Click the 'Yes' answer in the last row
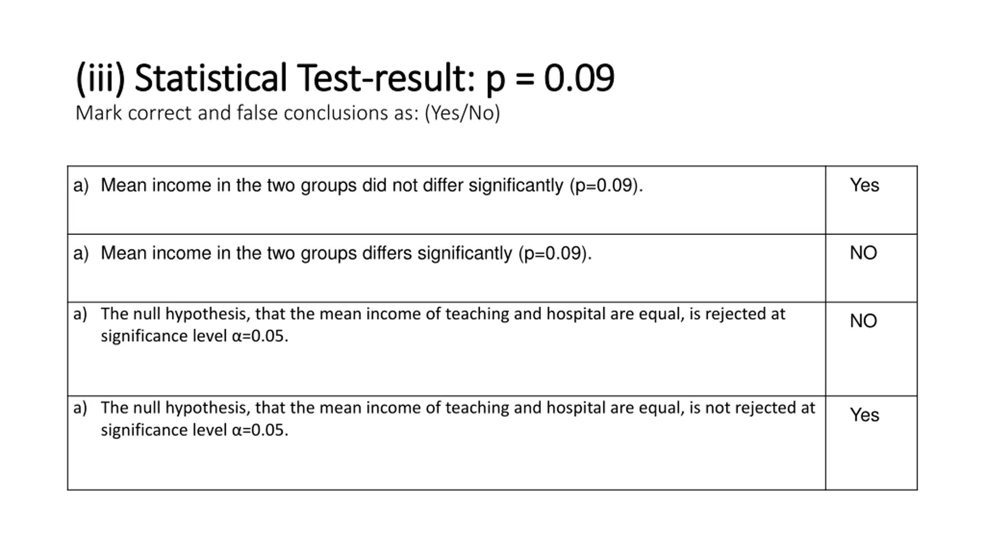Screen dimensions: 985x554 point(864,415)
